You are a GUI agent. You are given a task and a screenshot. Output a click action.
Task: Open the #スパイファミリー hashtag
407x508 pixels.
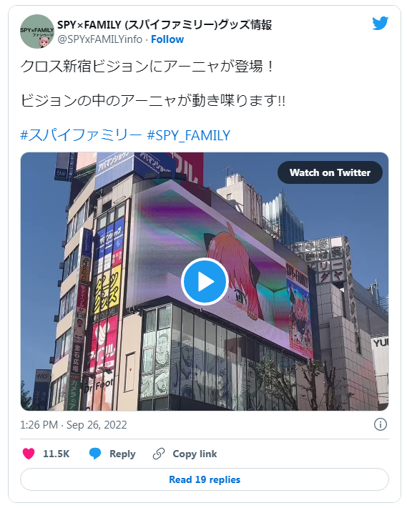click(x=81, y=135)
